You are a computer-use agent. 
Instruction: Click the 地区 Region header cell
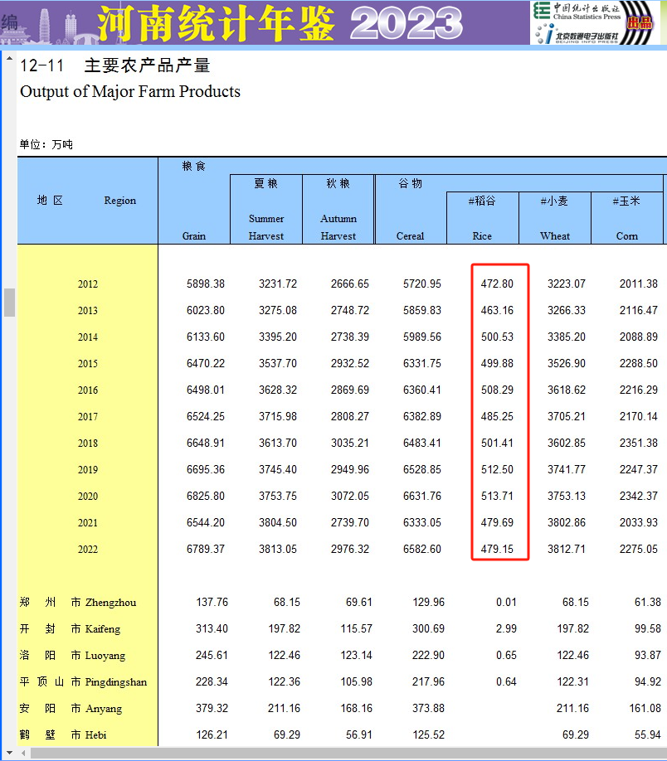87,201
